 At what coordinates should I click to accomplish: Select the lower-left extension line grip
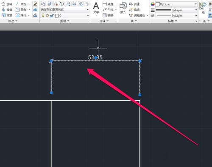(51, 93)
